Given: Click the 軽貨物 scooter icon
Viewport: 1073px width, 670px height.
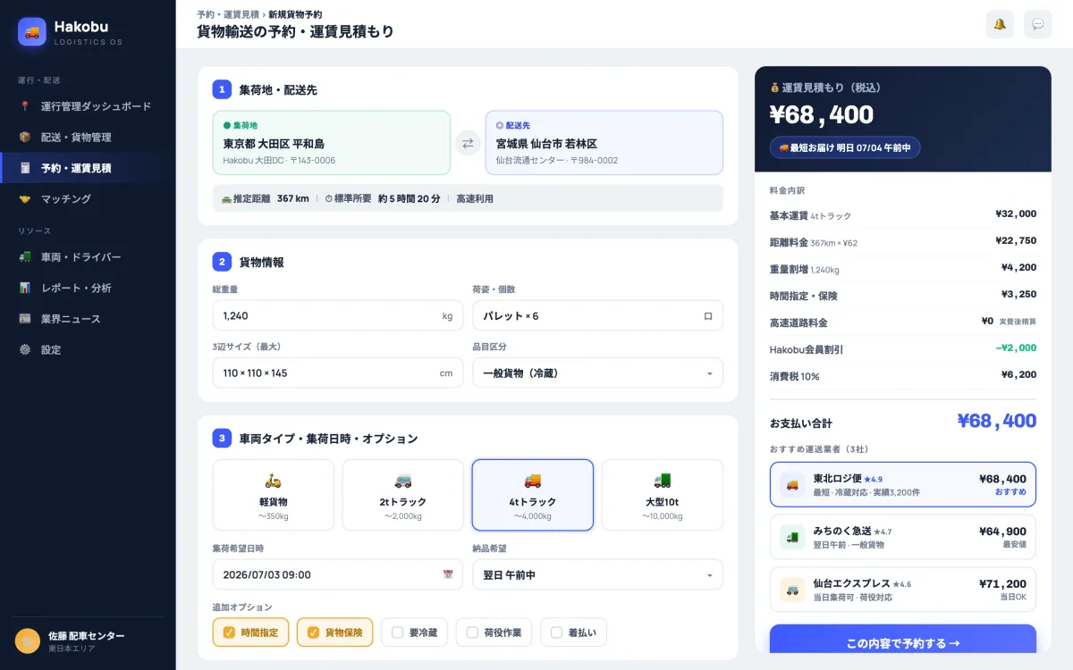Looking at the screenshot, I should pos(273,481).
